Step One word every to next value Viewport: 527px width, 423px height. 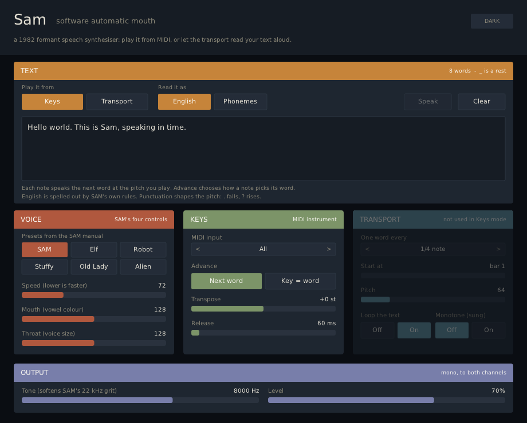(498, 249)
